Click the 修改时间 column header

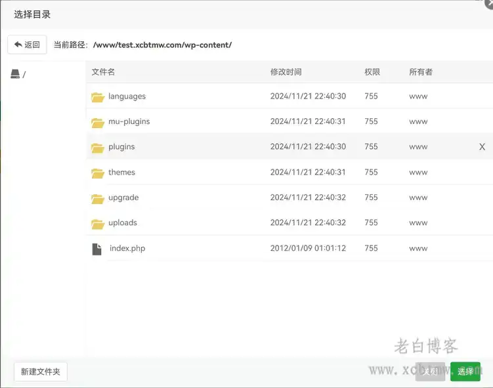pyautogui.click(x=286, y=72)
